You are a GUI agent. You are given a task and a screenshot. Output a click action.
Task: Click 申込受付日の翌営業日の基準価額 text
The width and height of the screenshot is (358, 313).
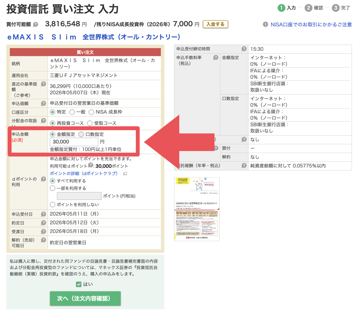(84, 103)
